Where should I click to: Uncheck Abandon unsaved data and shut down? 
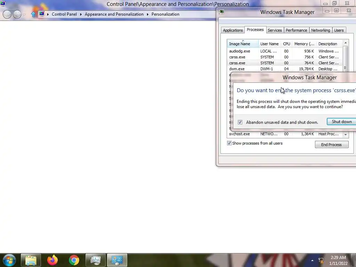(x=240, y=122)
